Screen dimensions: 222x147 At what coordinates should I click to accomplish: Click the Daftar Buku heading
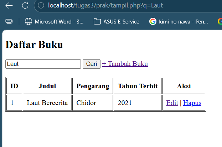(x=34, y=45)
